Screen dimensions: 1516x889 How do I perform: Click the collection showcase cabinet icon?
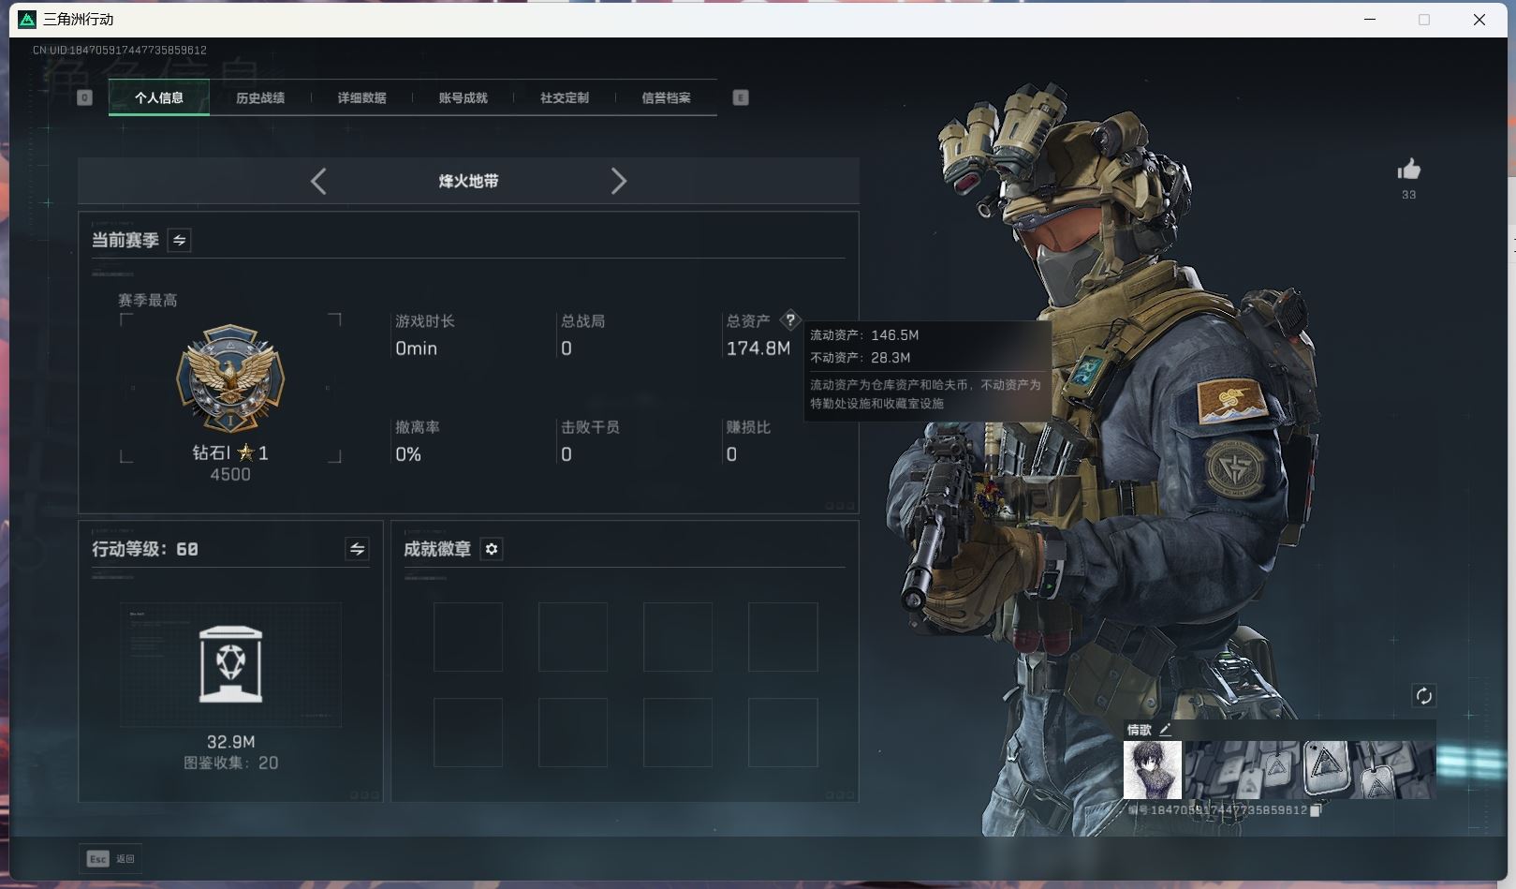[230, 664]
